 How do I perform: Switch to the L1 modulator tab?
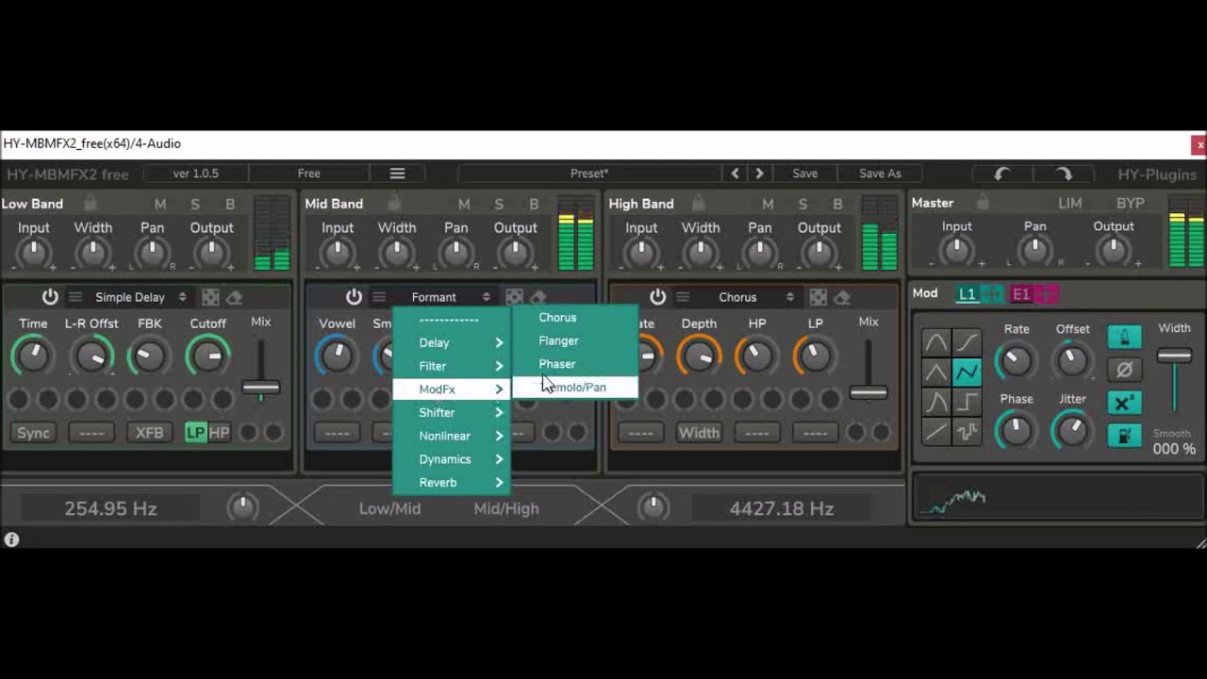click(967, 294)
